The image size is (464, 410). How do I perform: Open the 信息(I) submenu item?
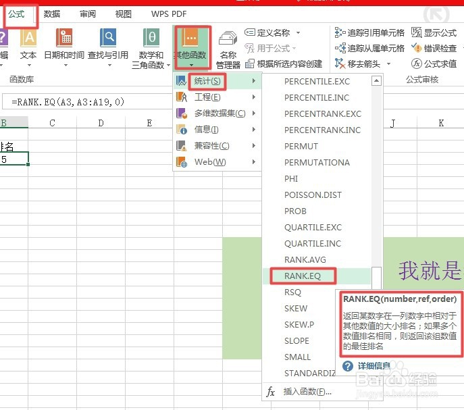pyautogui.click(x=217, y=130)
